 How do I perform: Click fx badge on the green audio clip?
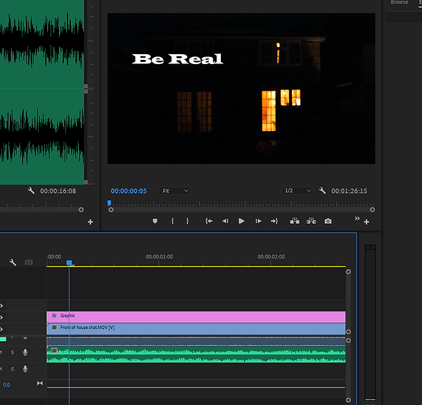coord(54,350)
